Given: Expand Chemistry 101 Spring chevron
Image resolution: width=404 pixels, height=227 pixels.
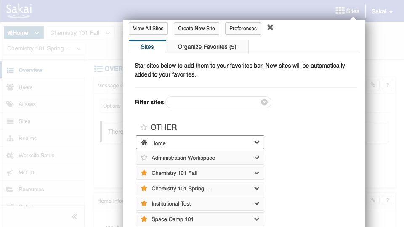Looking at the screenshot, I should [x=257, y=188].
